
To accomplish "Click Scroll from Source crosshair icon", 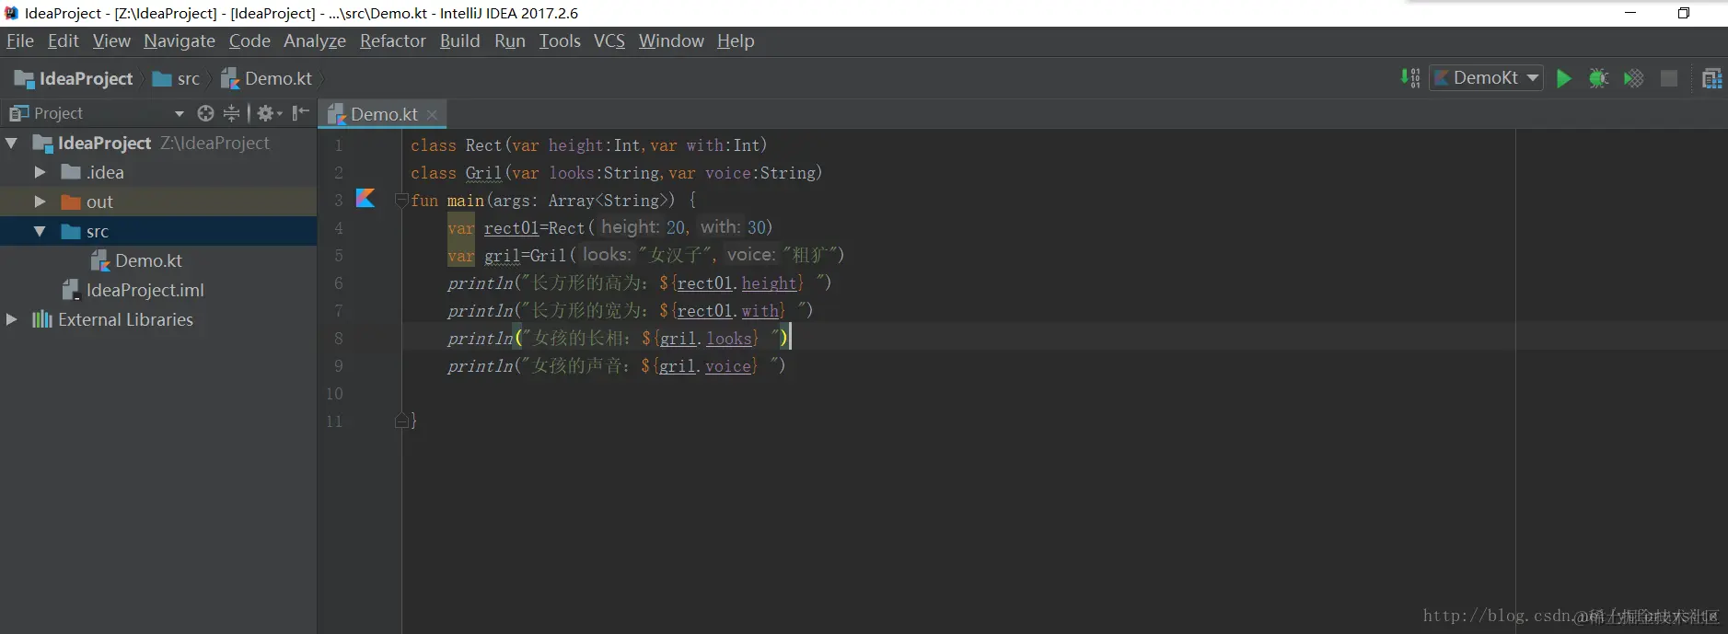I will click(x=205, y=113).
